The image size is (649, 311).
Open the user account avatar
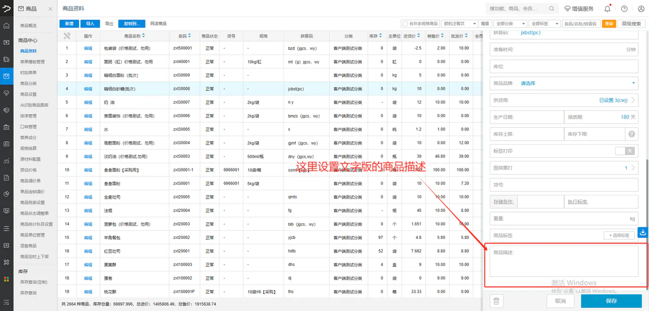click(x=640, y=9)
